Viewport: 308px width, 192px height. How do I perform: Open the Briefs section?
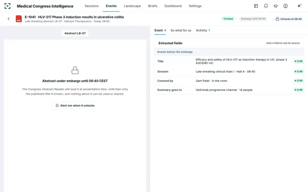[153, 6]
